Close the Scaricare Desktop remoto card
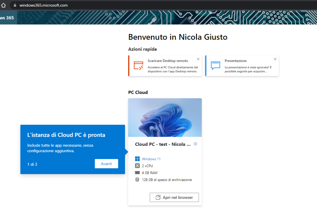Image resolution: width=317 pixels, height=219 pixels. (198, 59)
